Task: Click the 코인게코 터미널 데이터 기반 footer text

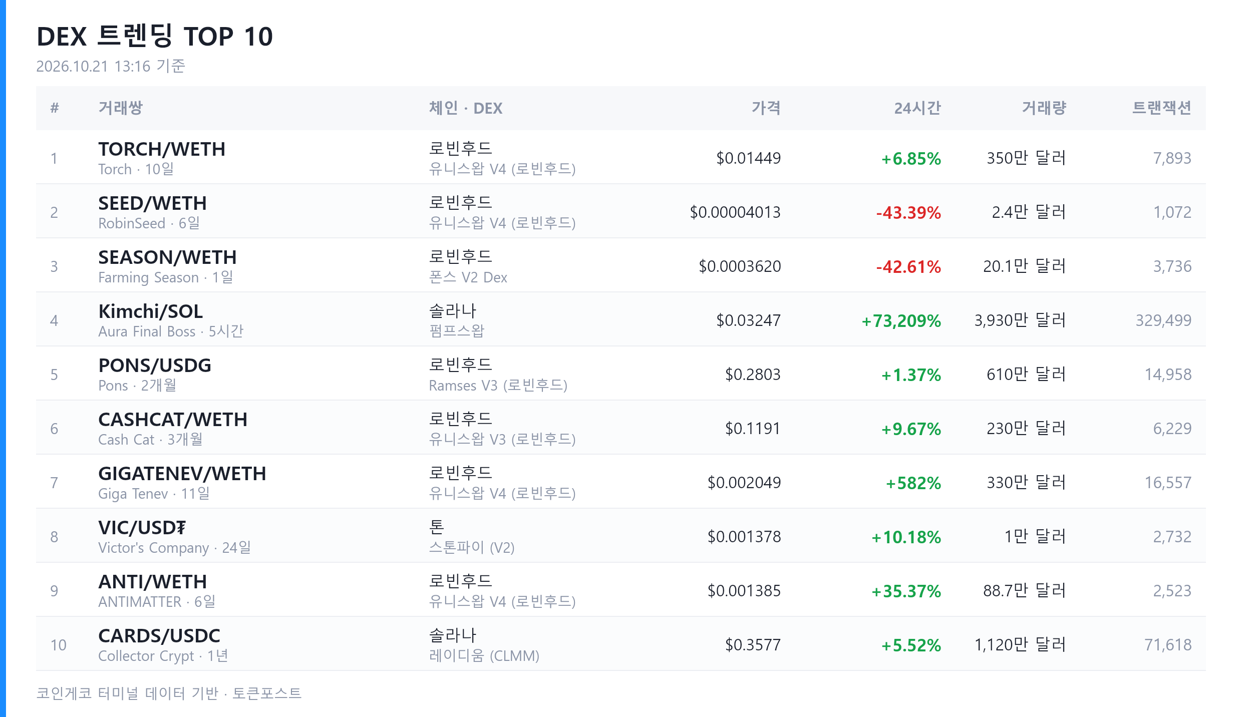Action: coord(127,693)
